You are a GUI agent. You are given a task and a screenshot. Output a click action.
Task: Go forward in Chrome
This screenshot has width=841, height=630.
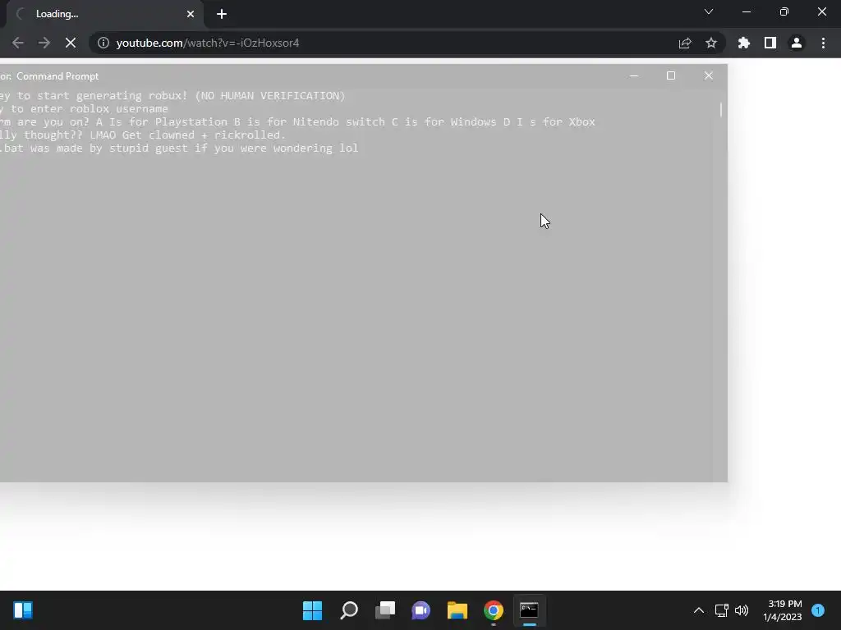(x=44, y=43)
